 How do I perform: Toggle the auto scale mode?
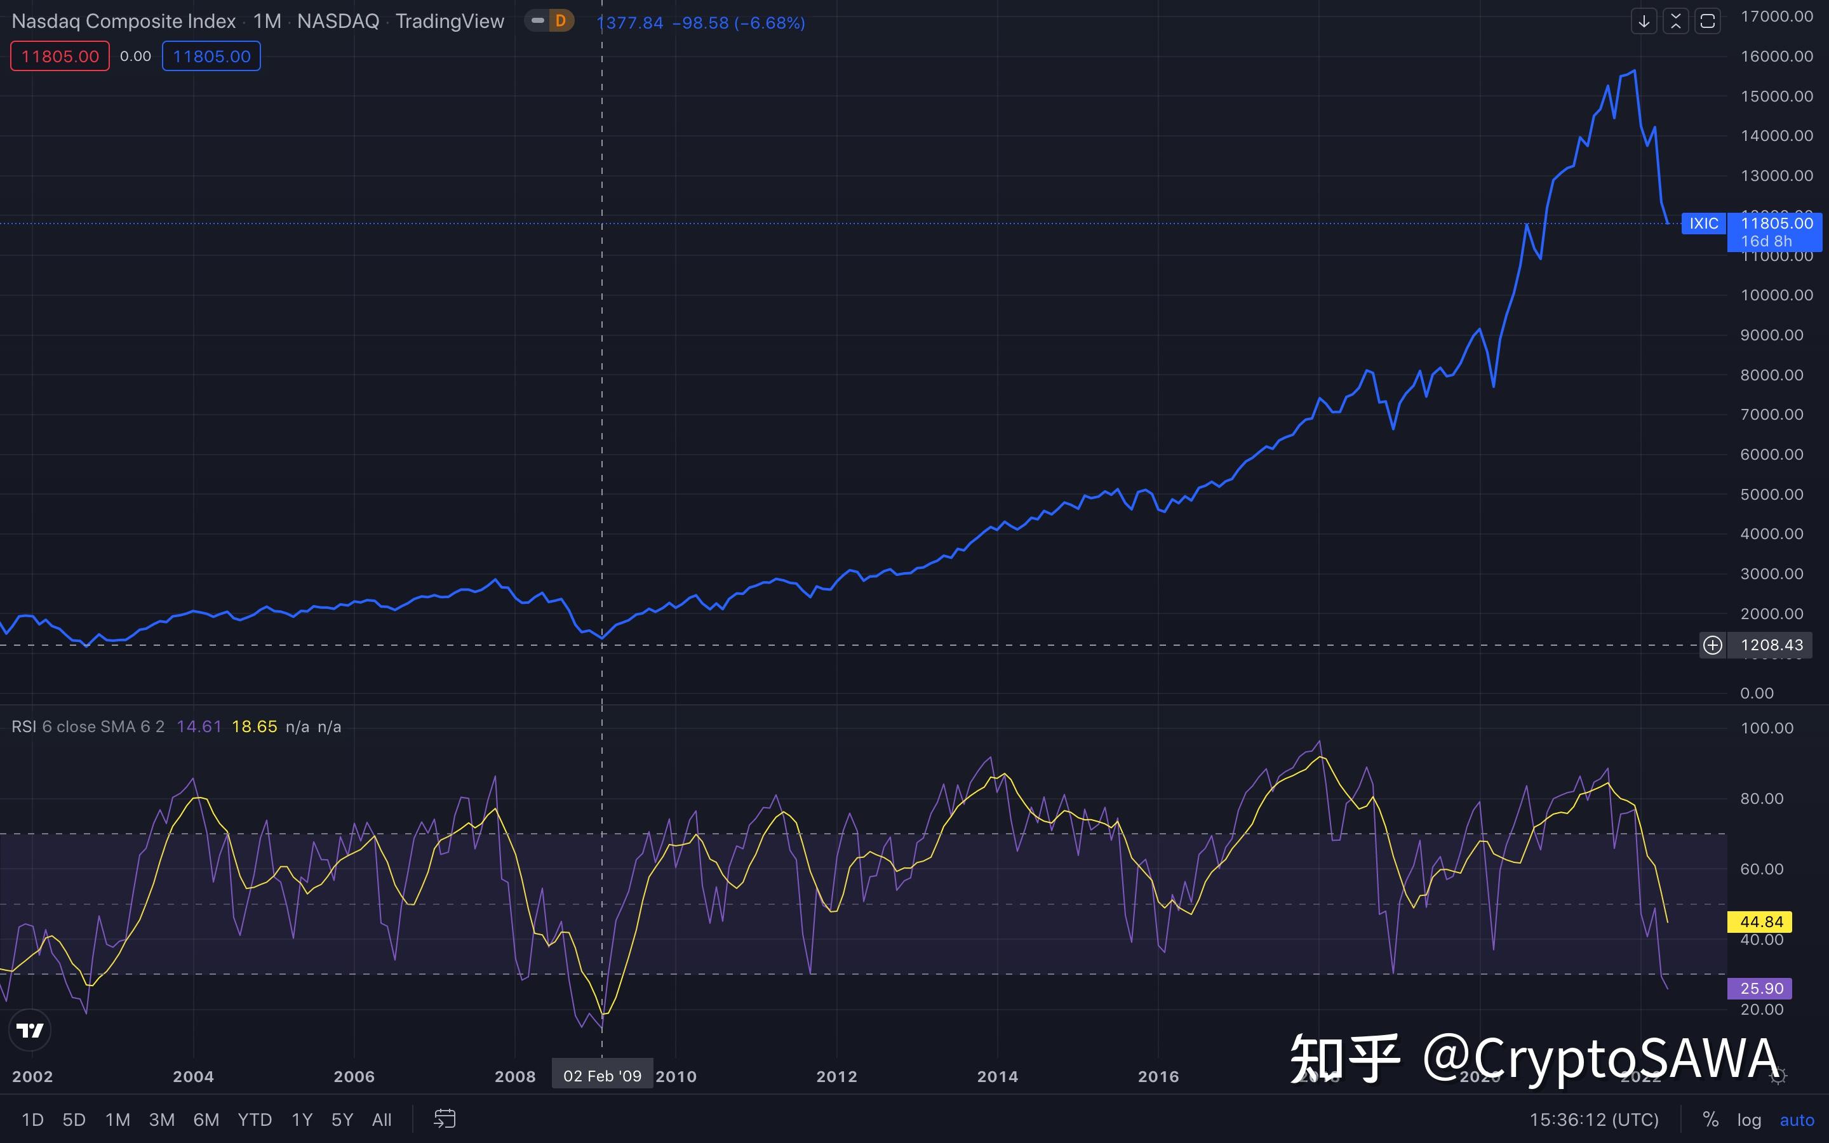click(1797, 1120)
